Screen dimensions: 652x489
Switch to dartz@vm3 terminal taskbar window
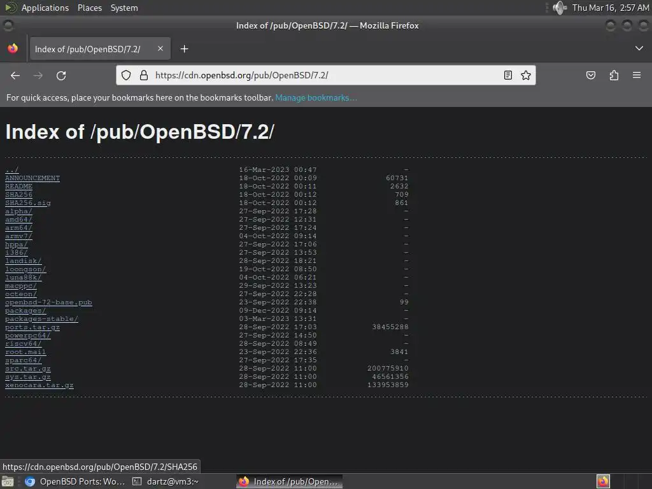tap(166, 481)
